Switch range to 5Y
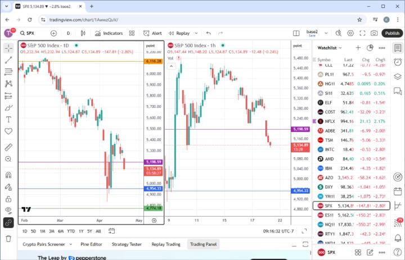Viewport: 405px width, 260px height. point(89,231)
